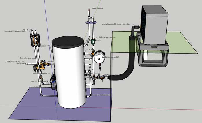The image size is (202, 123).
Task: Select the Trinkwassernetz label
Action: point(13,62)
